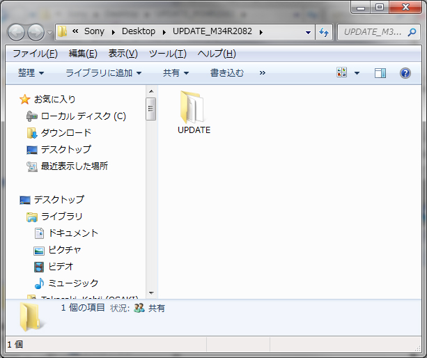Open the ミュージック library
Viewport: 427px width, 358px height.
pyautogui.click(x=73, y=283)
